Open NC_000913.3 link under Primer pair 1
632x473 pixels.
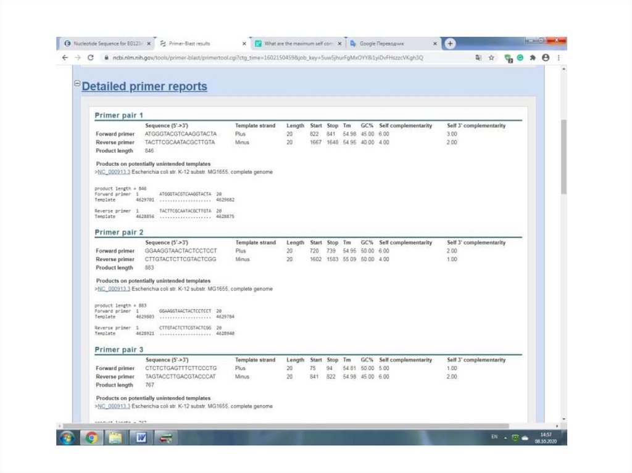[114, 172]
